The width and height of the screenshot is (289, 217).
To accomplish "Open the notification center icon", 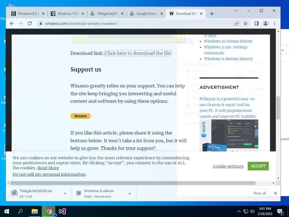I will coord(280,211).
